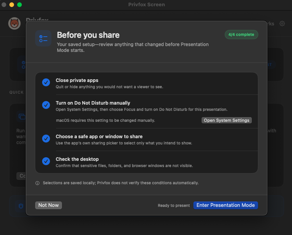
Task: Click the Privfox Screen window title
Action: (x=147, y=5)
